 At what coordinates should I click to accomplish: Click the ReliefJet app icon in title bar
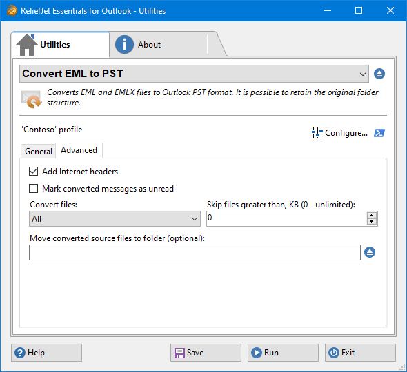click(12, 10)
